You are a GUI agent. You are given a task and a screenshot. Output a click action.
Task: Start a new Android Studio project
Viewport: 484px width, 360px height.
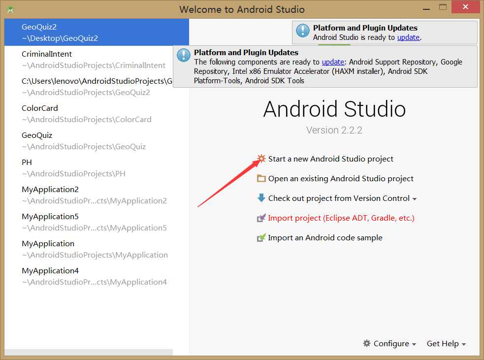[x=330, y=159]
